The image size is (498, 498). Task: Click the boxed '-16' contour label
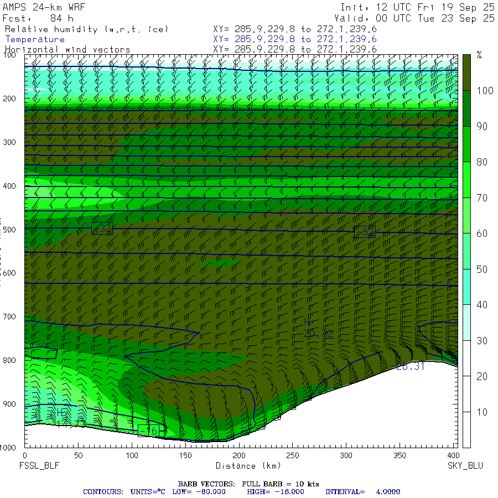tap(148, 430)
